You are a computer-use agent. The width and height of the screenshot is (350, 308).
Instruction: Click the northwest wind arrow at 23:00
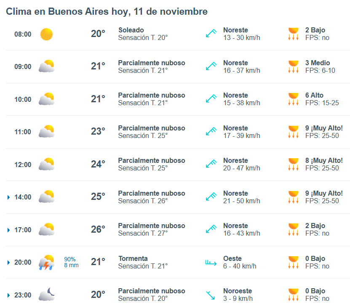(x=211, y=295)
